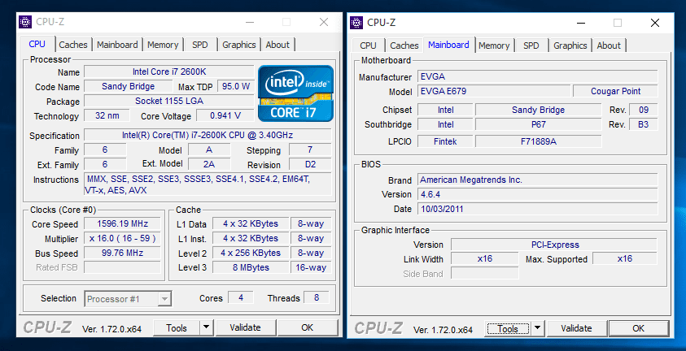Click the 32 nm technology value
Image resolution: width=686 pixels, height=351 pixels.
pyautogui.click(x=107, y=115)
